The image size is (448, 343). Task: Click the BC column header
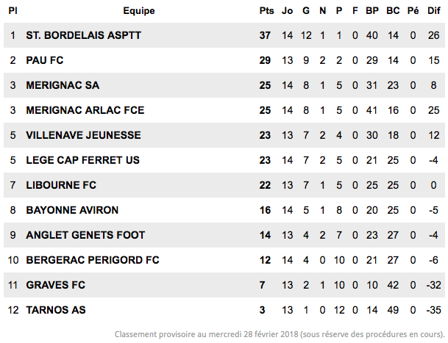(x=393, y=11)
